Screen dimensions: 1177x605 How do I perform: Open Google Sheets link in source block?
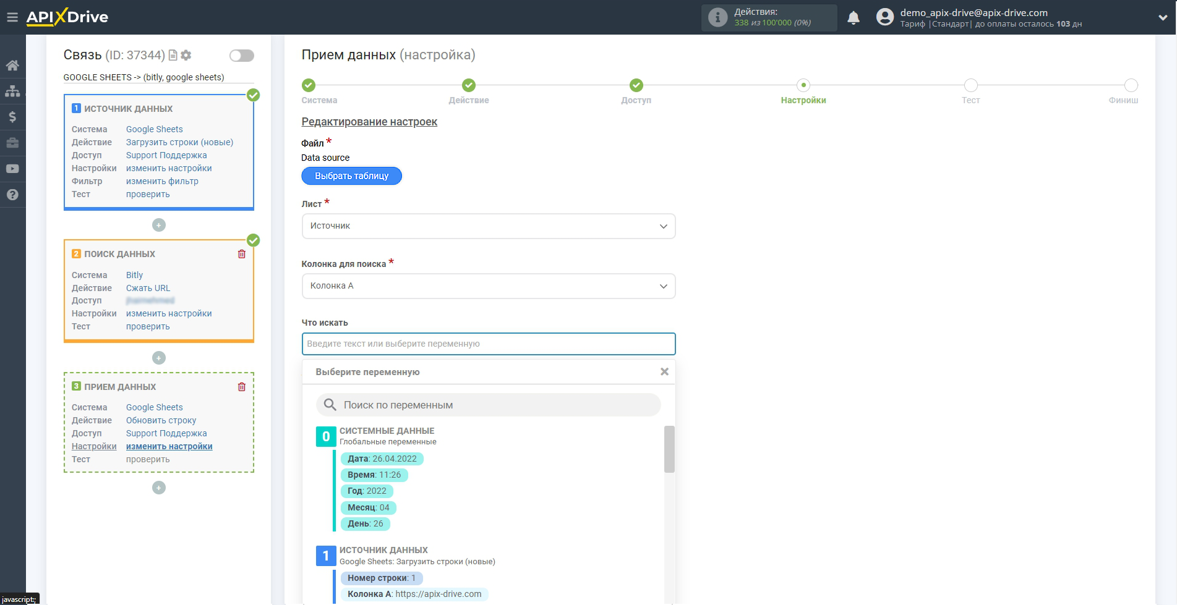(155, 129)
